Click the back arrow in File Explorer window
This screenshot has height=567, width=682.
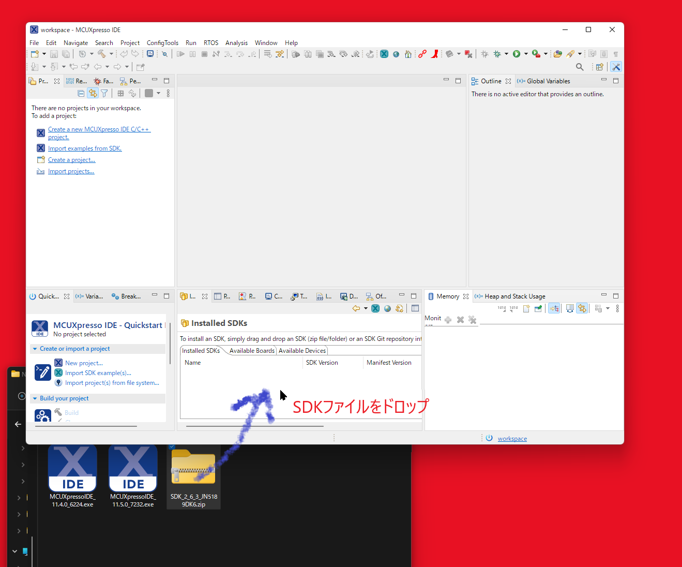(x=18, y=424)
